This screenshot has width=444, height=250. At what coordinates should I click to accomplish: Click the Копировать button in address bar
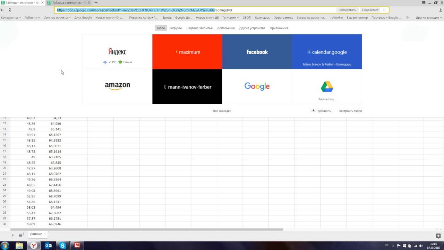(348, 10)
